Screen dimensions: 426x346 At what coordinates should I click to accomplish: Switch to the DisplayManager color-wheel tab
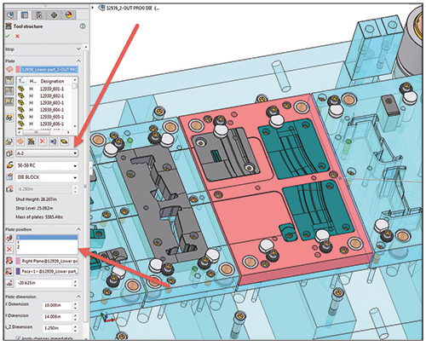coord(69,14)
